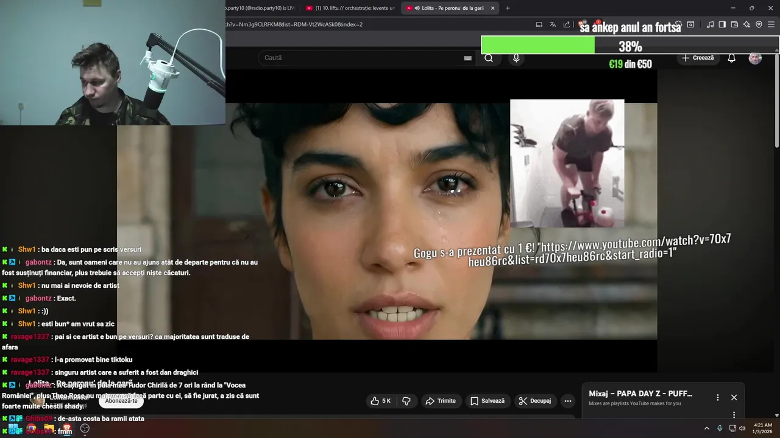Open the on-screen keyboard icon in the search box
Image resolution: width=780 pixels, height=438 pixels.
tap(467, 58)
